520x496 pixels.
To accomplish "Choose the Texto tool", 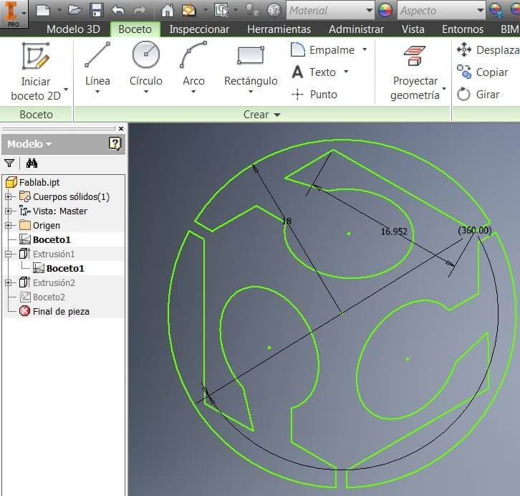I will [x=314, y=72].
